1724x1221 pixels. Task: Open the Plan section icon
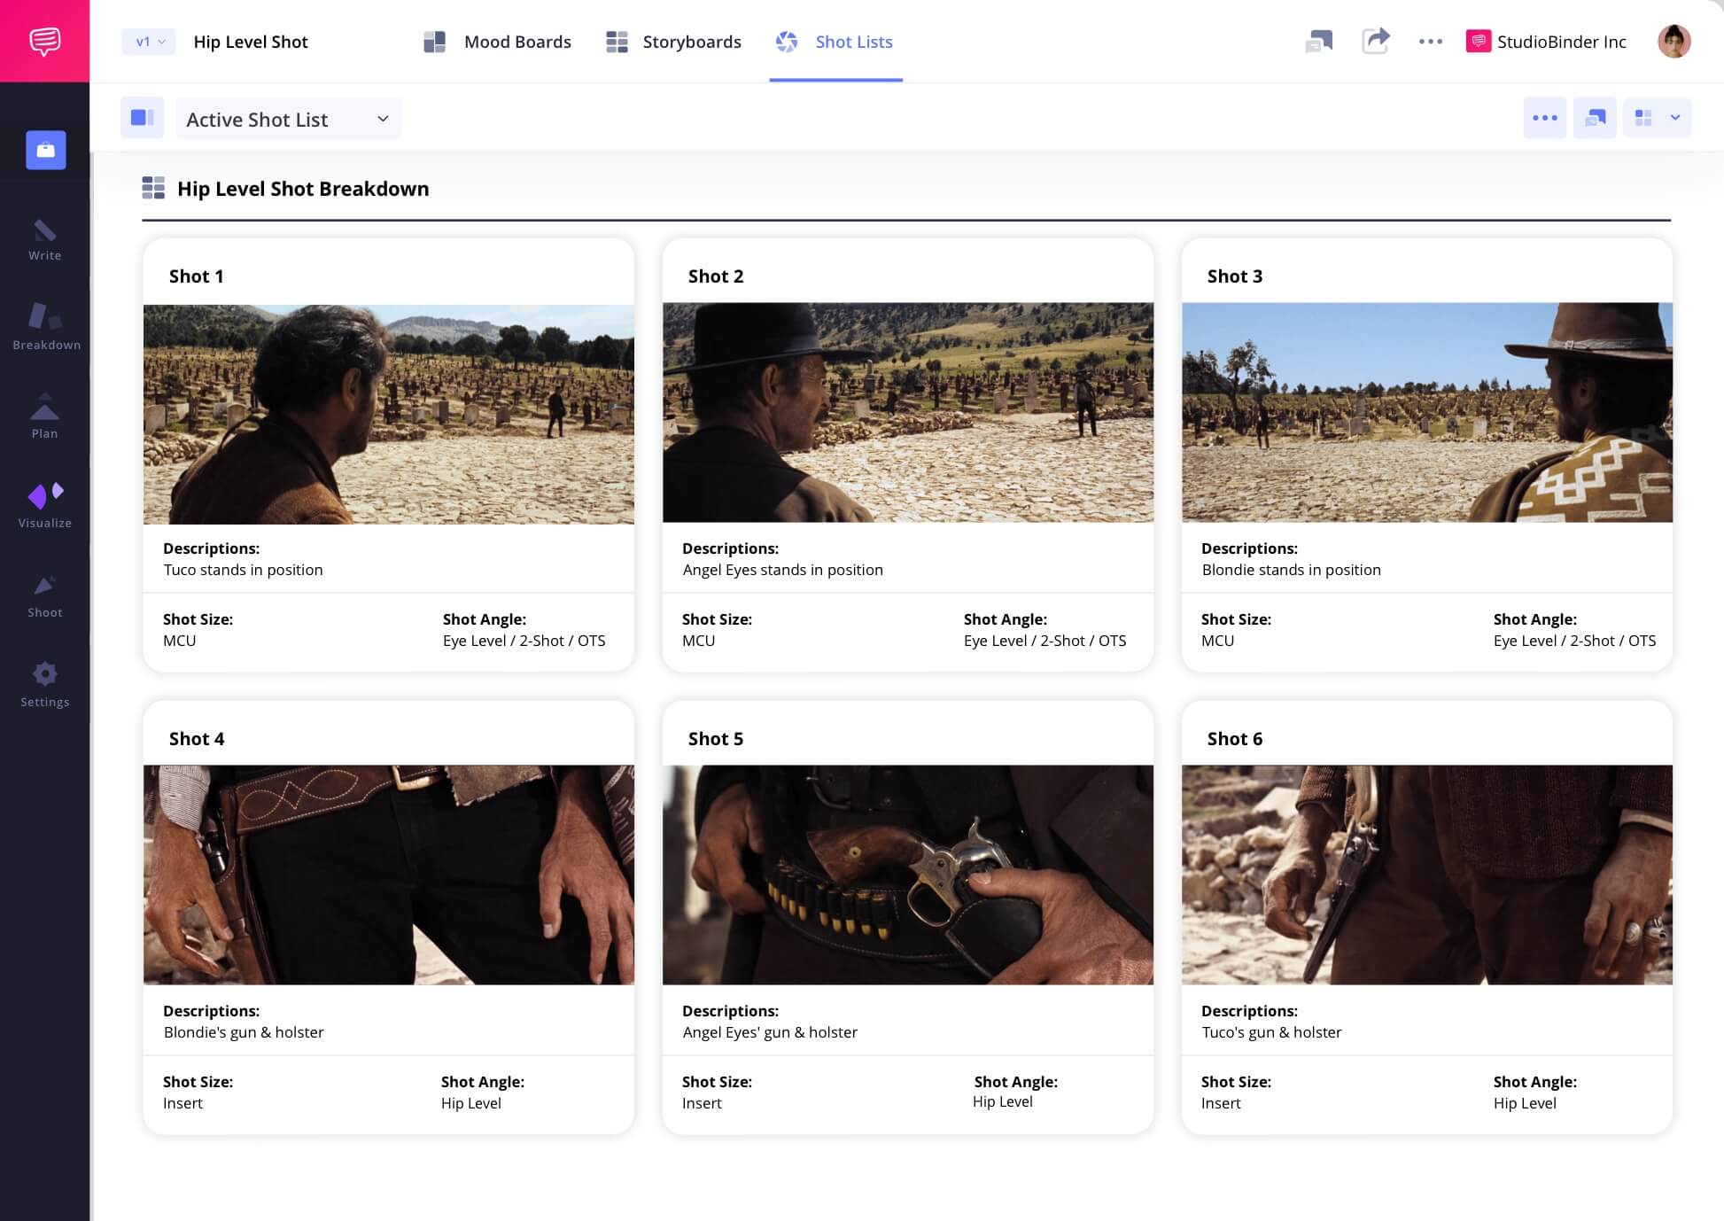[x=44, y=416]
